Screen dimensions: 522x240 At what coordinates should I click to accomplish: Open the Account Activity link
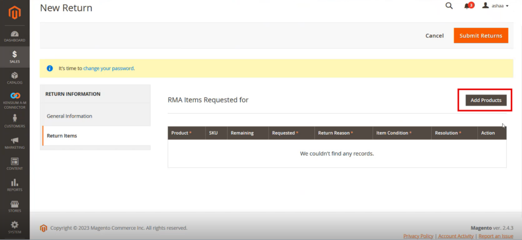coord(456,236)
